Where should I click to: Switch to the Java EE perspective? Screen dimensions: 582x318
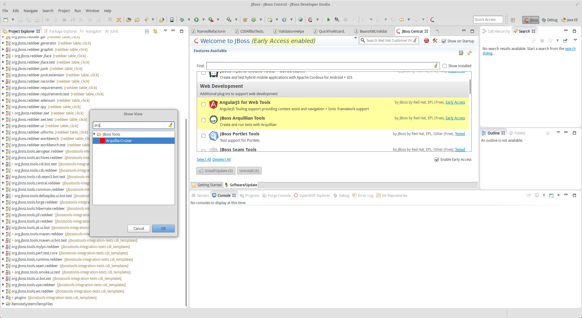[570, 20]
